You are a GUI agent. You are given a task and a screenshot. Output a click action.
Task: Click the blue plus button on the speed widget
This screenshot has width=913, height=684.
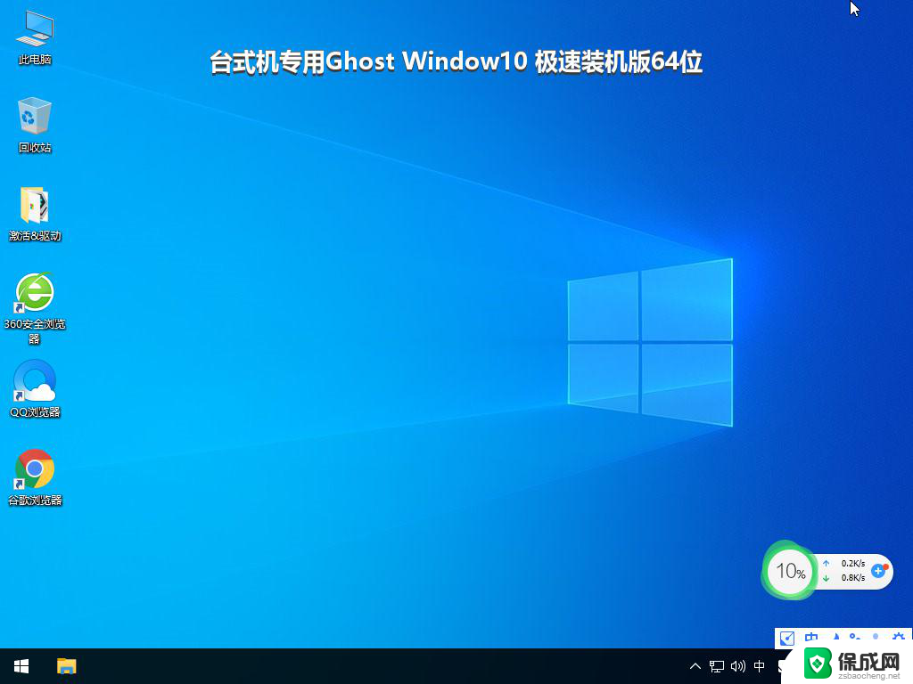click(x=878, y=571)
